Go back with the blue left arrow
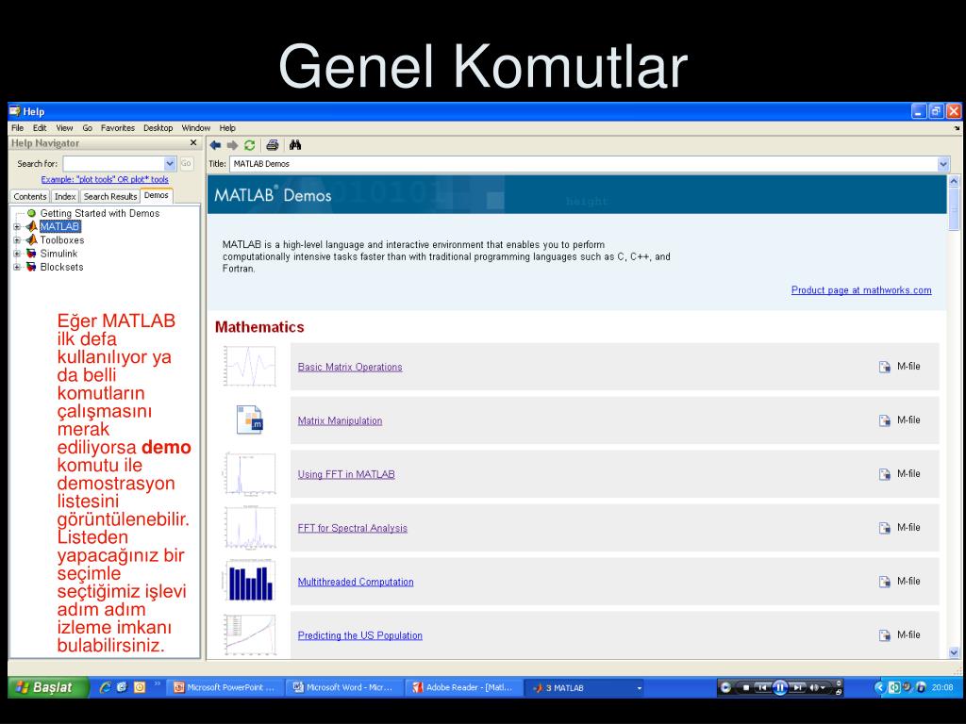The height and width of the screenshot is (724, 966). click(x=215, y=145)
